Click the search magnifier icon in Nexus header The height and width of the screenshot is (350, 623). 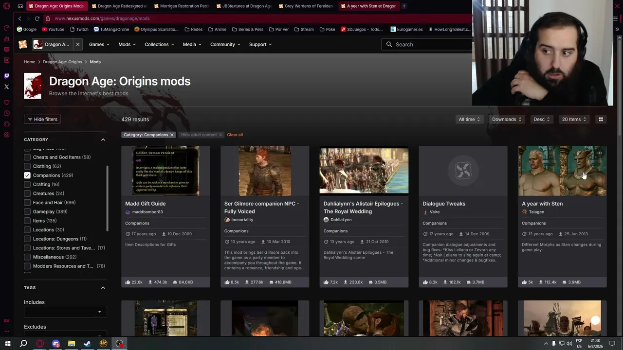[389, 44]
